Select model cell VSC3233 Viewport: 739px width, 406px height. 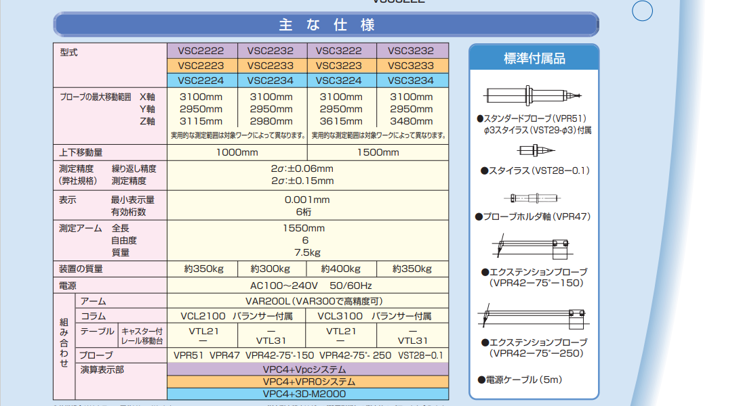tap(412, 66)
